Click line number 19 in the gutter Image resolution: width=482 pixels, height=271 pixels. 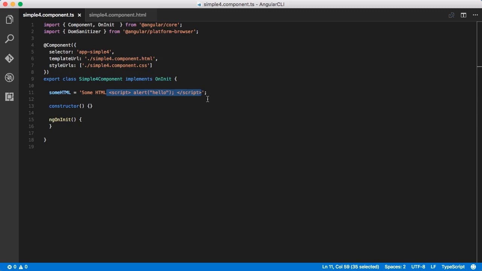point(31,147)
